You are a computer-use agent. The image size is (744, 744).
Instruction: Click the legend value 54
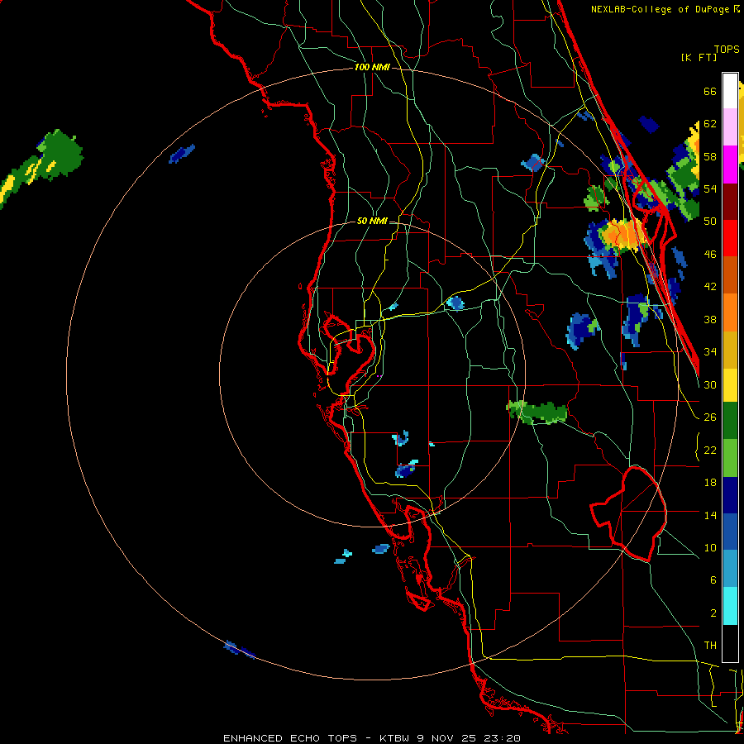pyautogui.click(x=710, y=188)
